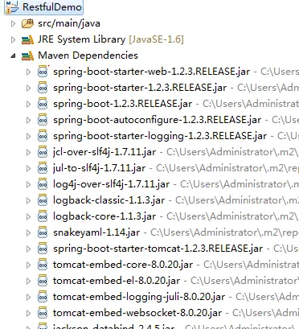Select spring-boot-autoconfigure-1.2.3.RELEASE.jar entry
The width and height of the screenshot is (299, 329).
tap(157, 120)
